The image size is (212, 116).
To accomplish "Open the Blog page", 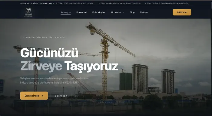I will tap(132, 12).
